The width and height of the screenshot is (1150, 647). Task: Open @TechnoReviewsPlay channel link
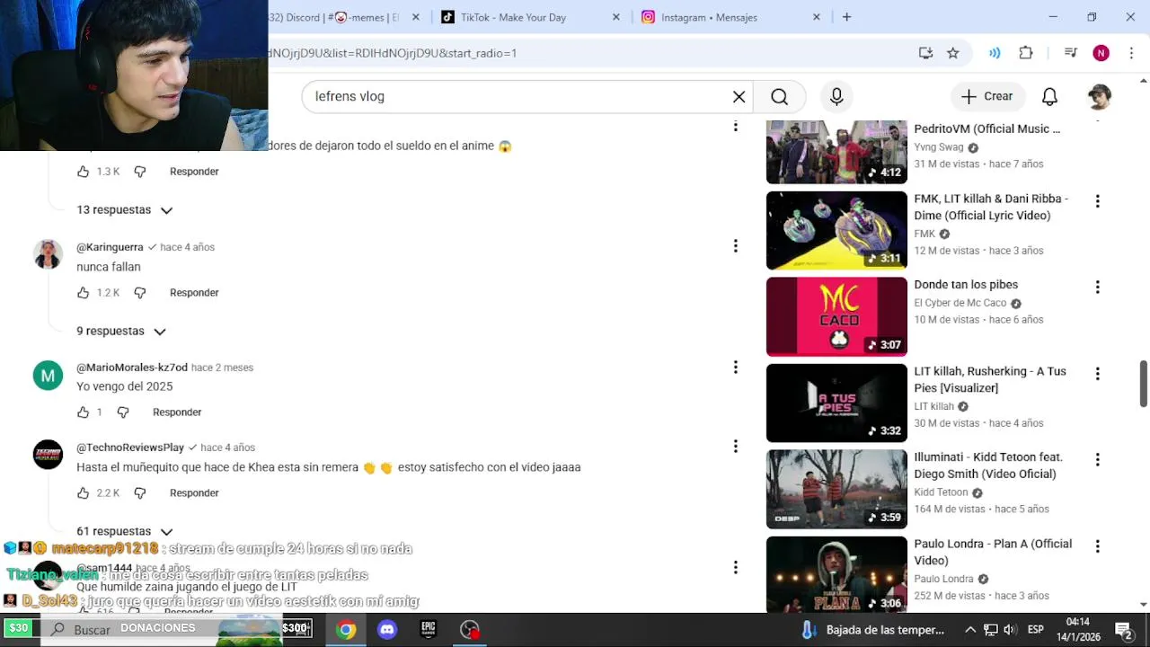coord(130,448)
